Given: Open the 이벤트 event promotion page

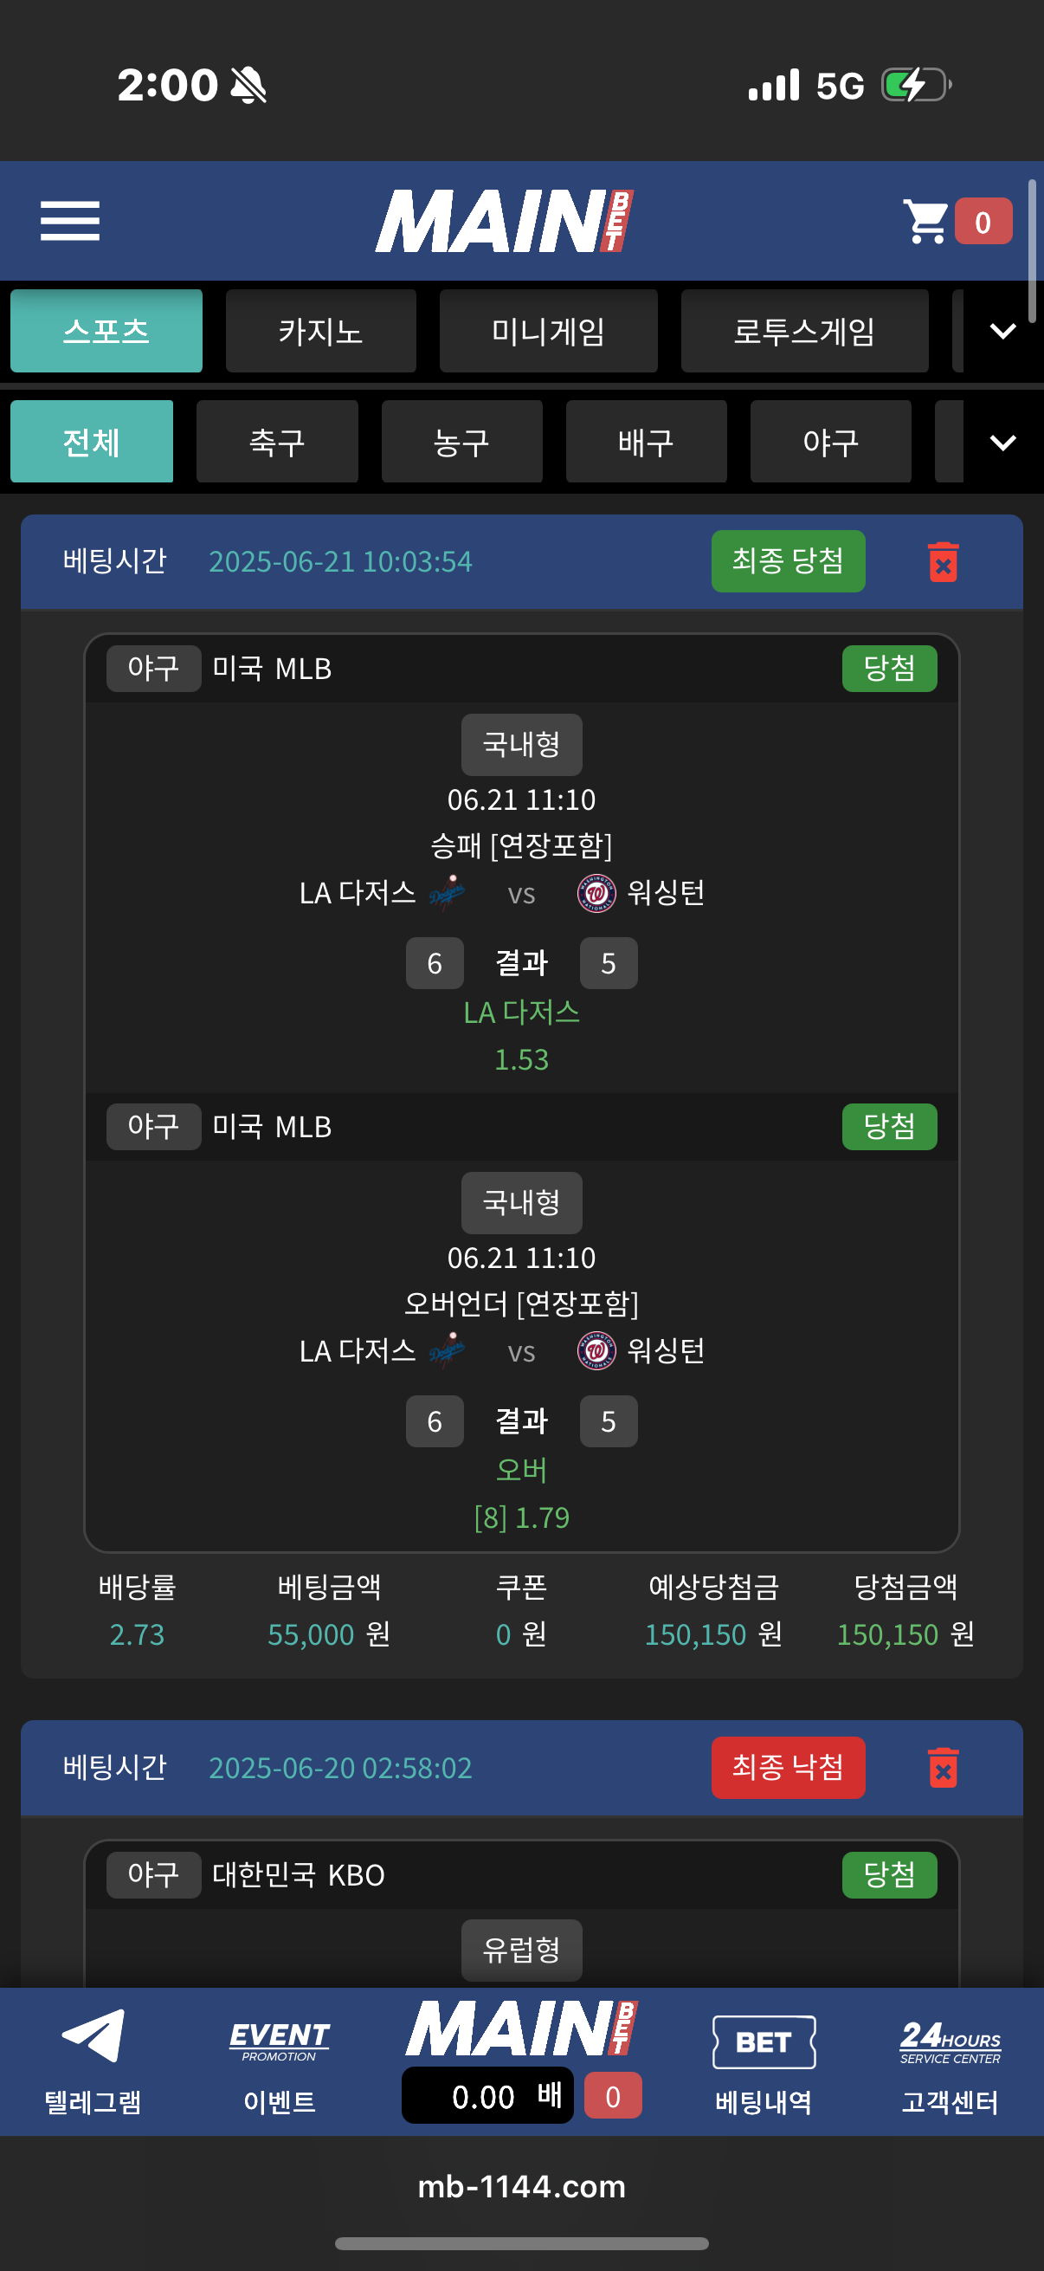Looking at the screenshot, I should tap(280, 2061).
